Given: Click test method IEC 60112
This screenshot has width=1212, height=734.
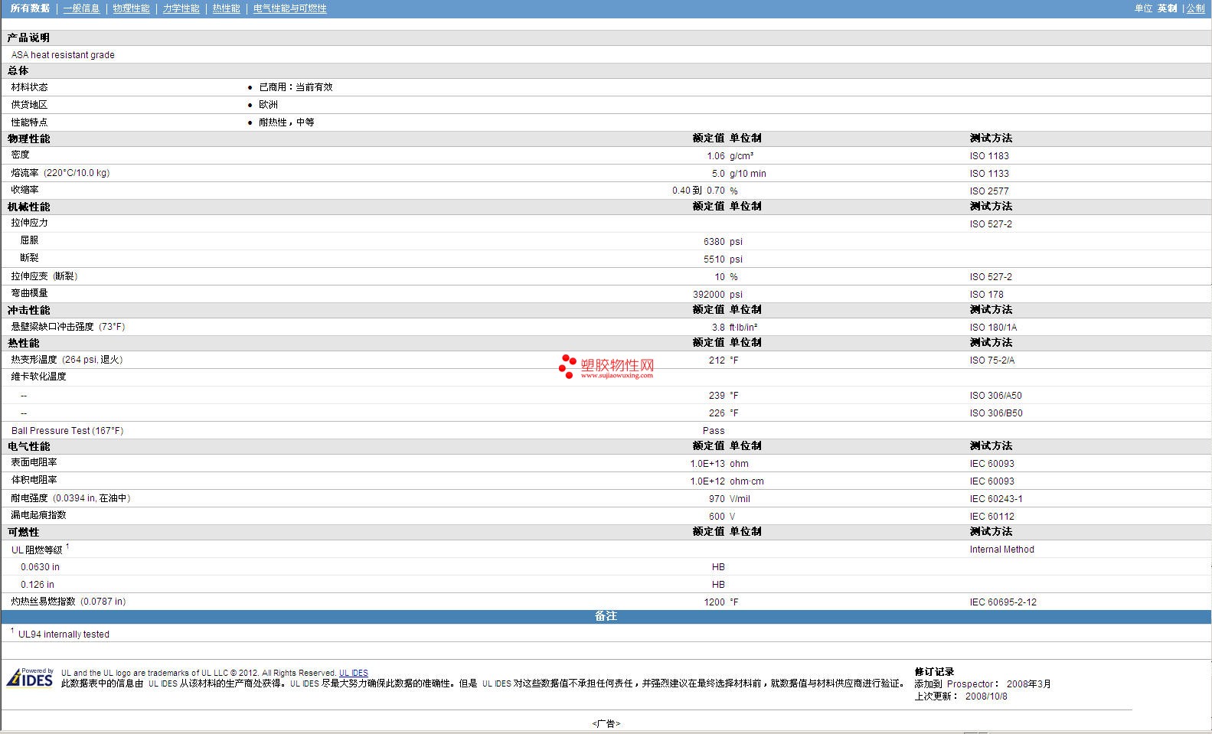Looking at the screenshot, I should click(x=991, y=517).
